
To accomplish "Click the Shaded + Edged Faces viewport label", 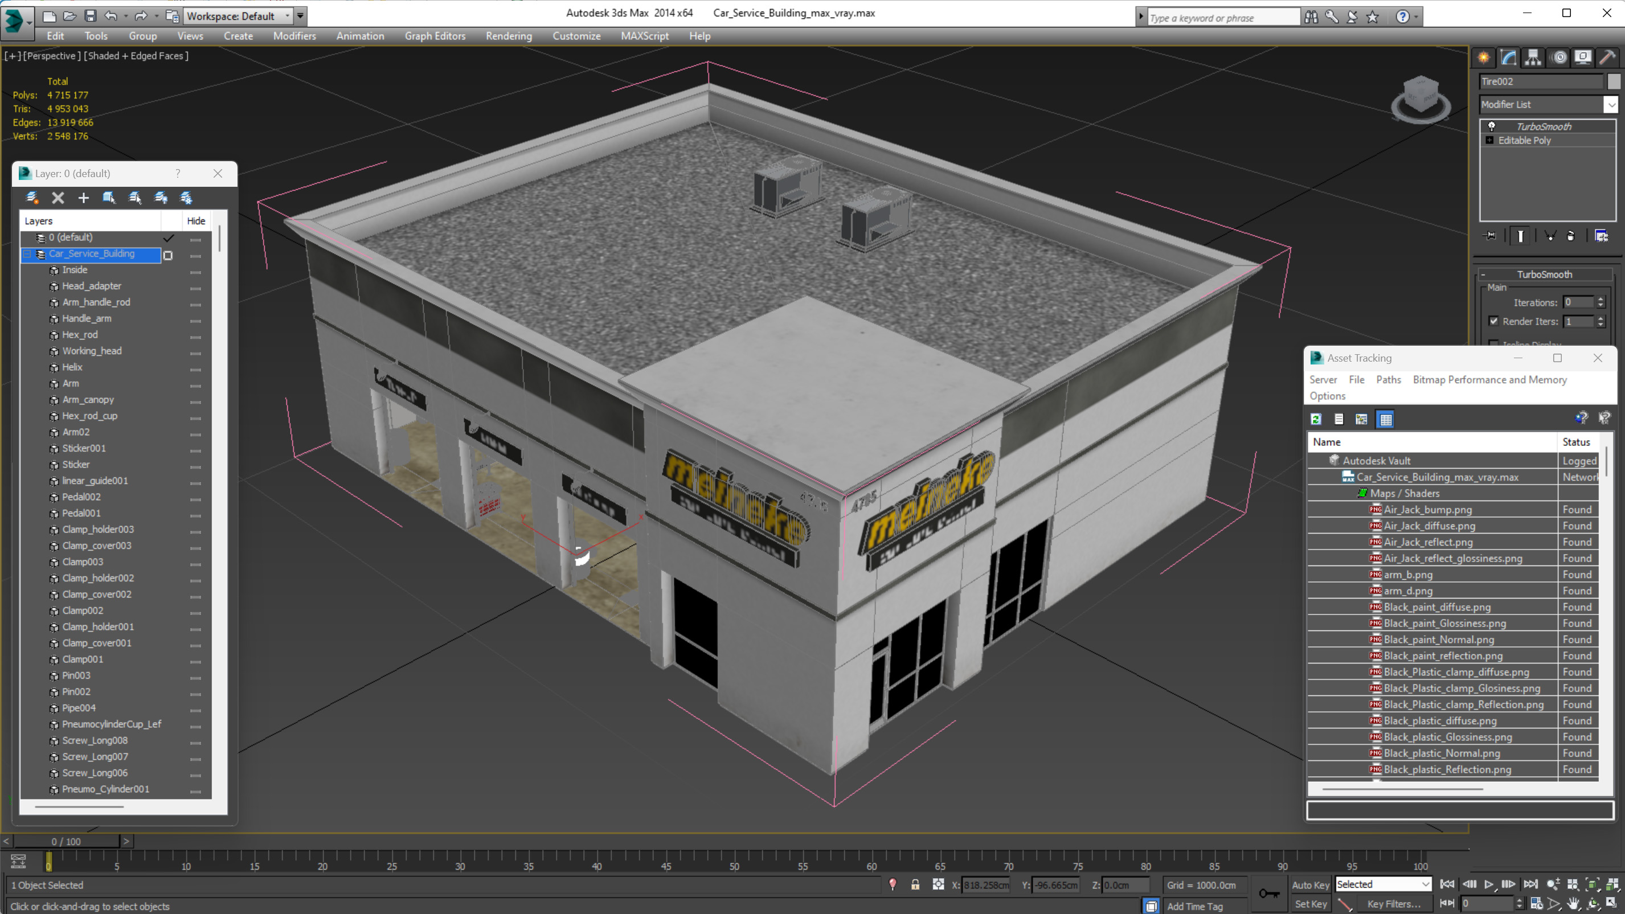I will coord(136,55).
